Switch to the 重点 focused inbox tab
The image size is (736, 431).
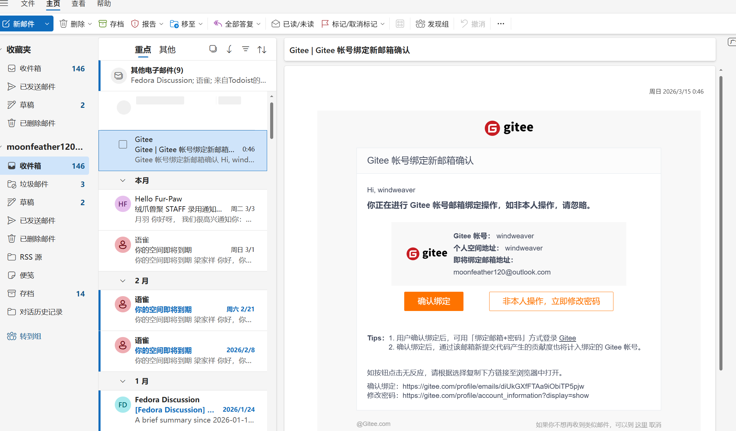point(143,50)
